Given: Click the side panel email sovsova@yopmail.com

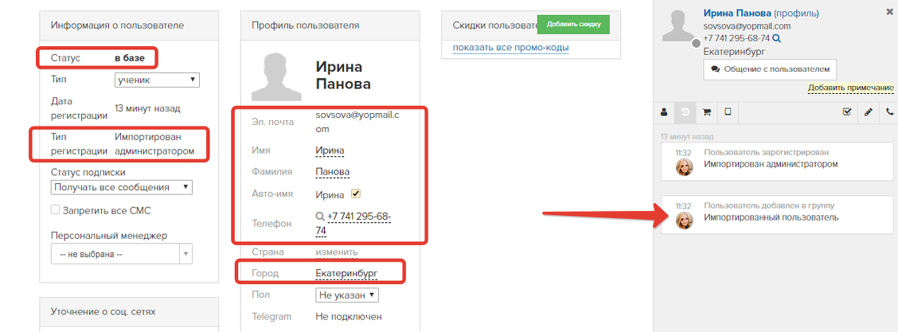Looking at the screenshot, I should 747,26.
